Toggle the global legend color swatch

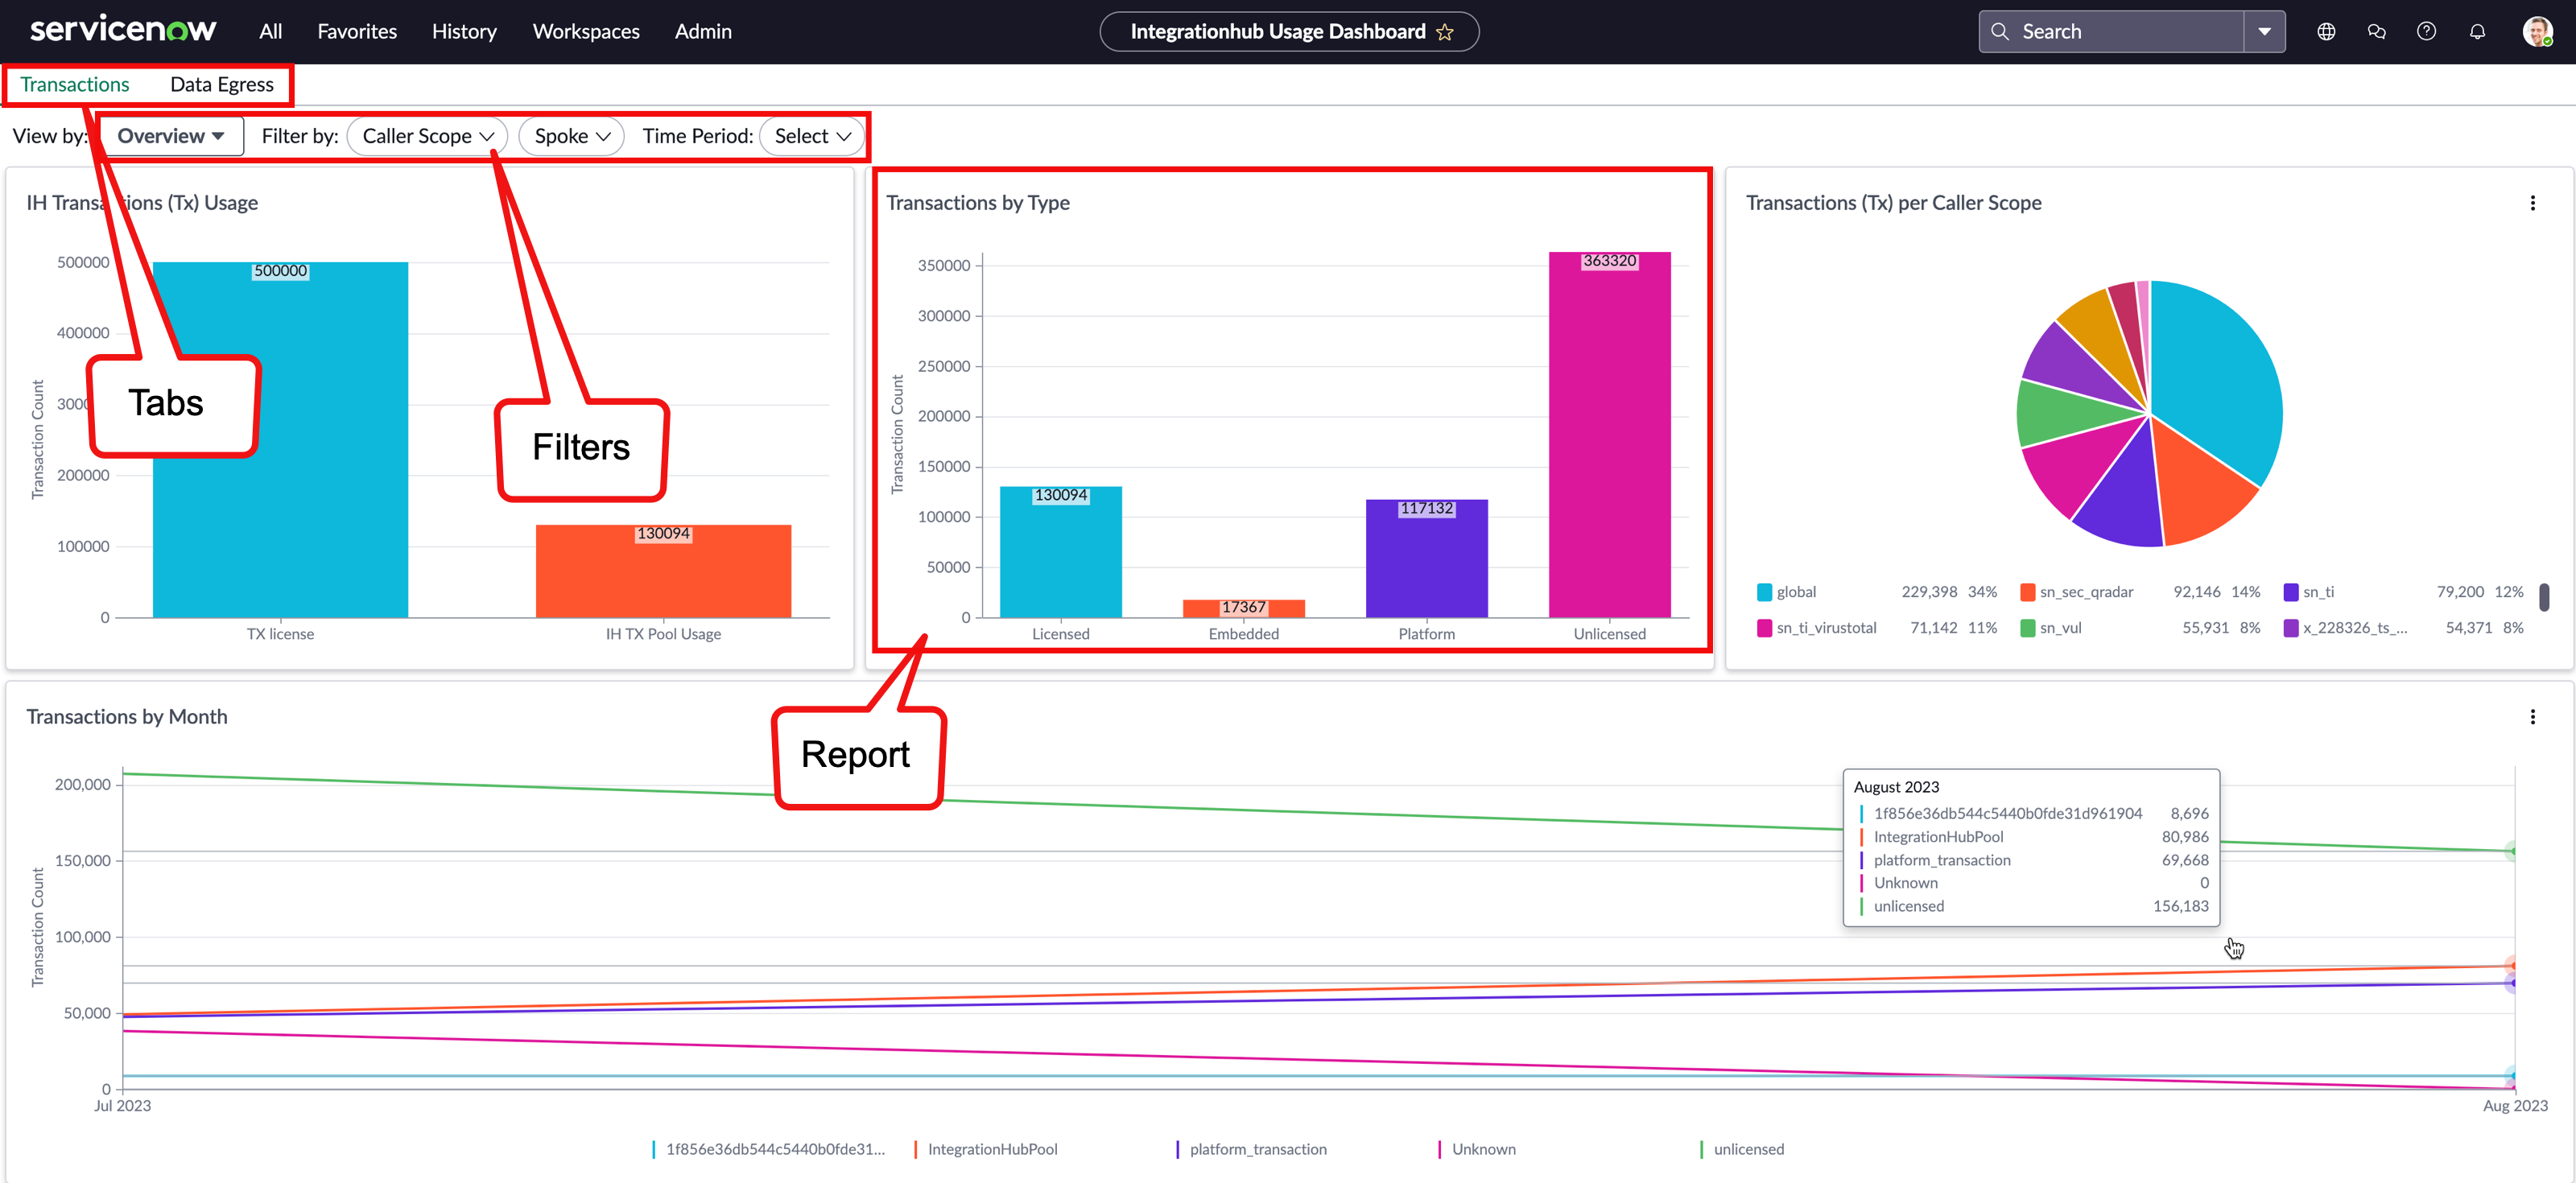point(1765,592)
